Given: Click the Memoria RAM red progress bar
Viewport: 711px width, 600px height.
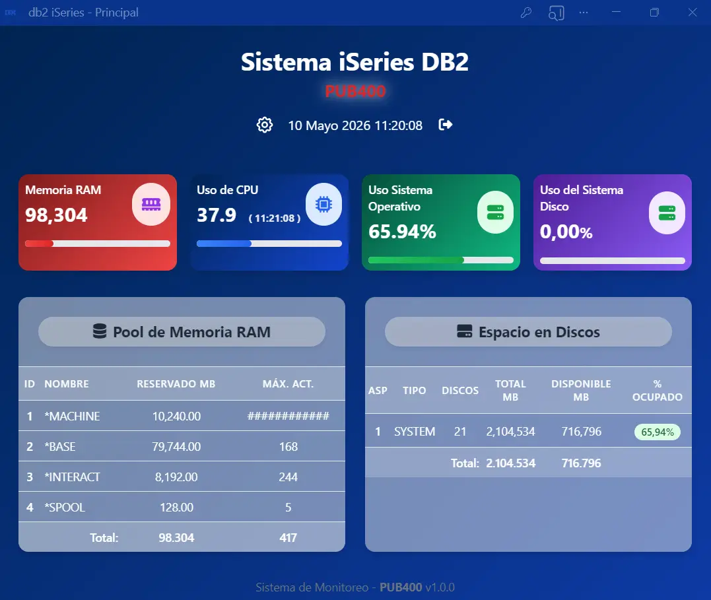Looking at the screenshot, I should pos(98,244).
